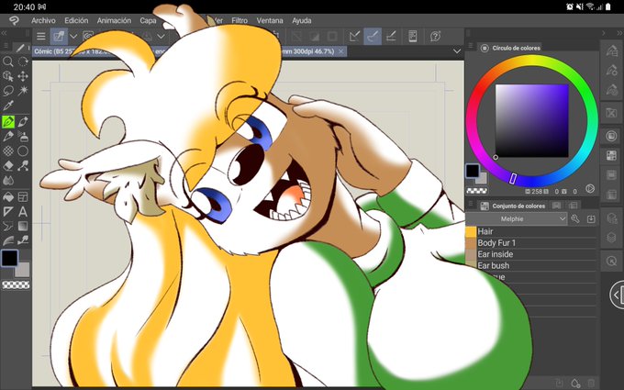This screenshot has width=624, height=390.
Task: Select the Text tool A icon
Action: click(x=23, y=212)
